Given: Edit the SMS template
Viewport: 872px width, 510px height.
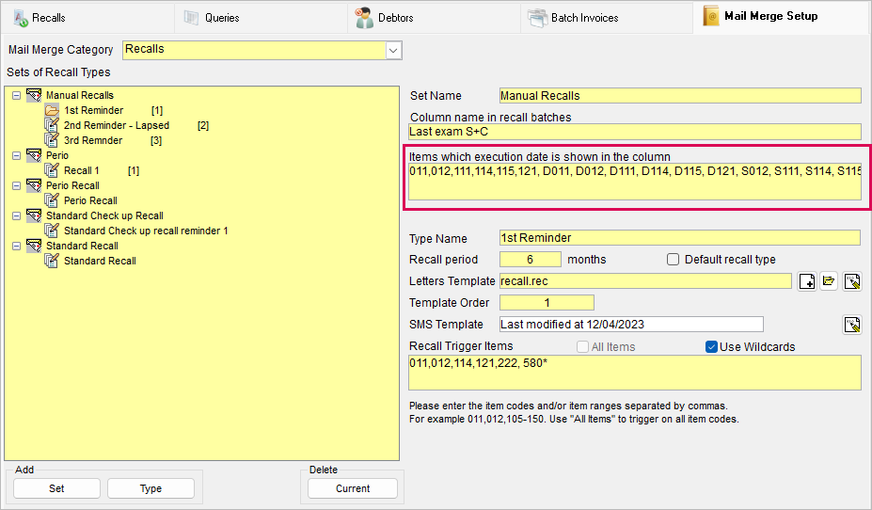Looking at the screenshot, I should [x=852, y=325].
